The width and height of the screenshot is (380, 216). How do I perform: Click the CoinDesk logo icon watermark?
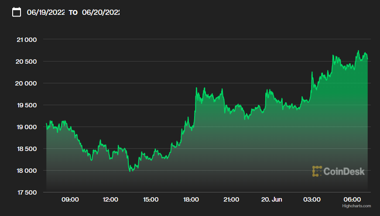[x=317, y=171]
